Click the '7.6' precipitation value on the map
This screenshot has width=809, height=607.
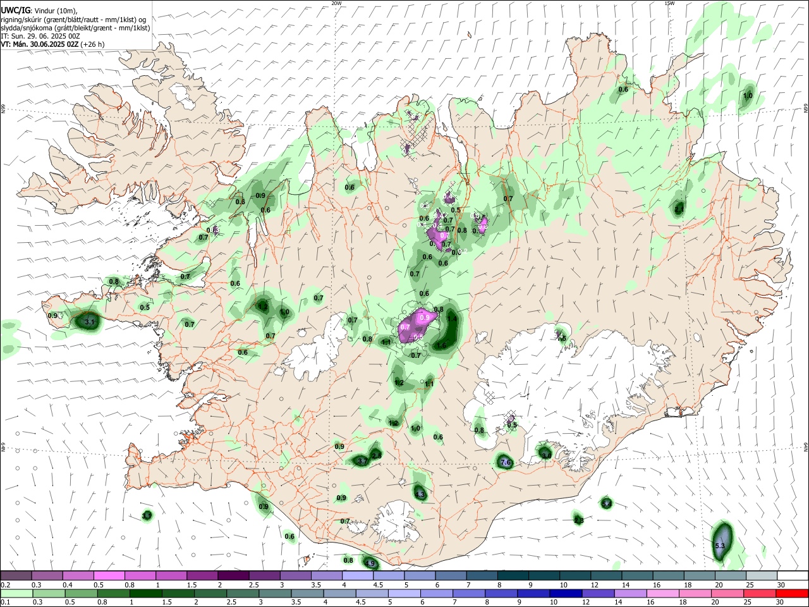pyautogui.click(x=506, y=463)
